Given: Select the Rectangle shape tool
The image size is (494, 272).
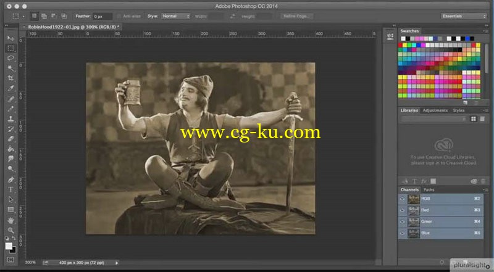Looking at the screenshot, I should click(10, 210).
